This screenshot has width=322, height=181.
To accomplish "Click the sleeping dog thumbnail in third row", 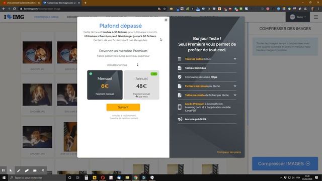I will coord(37,137).
